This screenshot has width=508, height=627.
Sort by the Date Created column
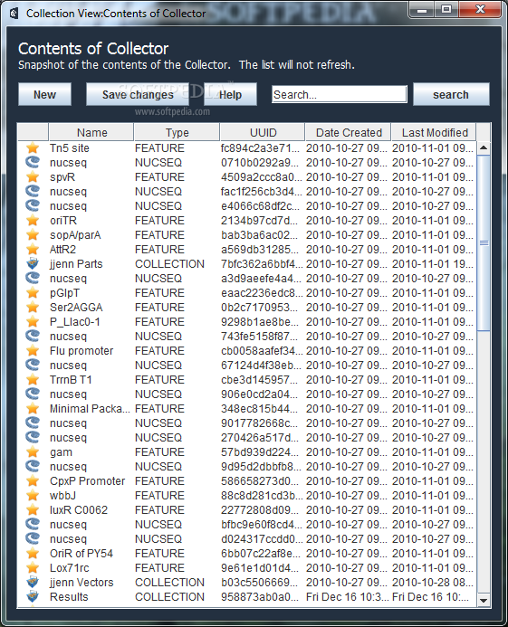click(349, 132)
